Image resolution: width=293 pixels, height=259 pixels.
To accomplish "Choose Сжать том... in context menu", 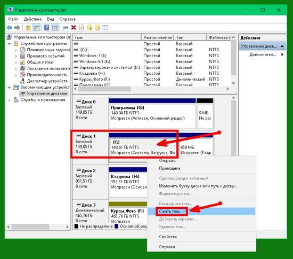I will 170,211.
